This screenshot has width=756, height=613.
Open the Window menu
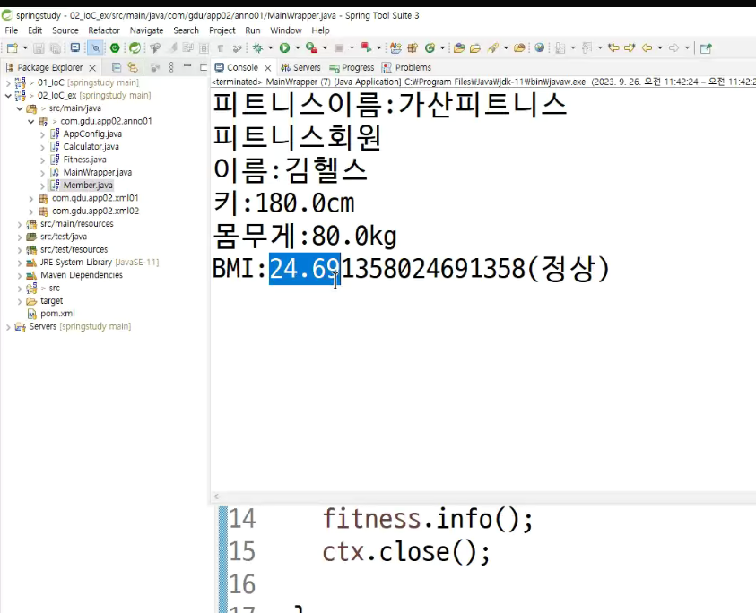pyautogui.click(x=285, y=30)
